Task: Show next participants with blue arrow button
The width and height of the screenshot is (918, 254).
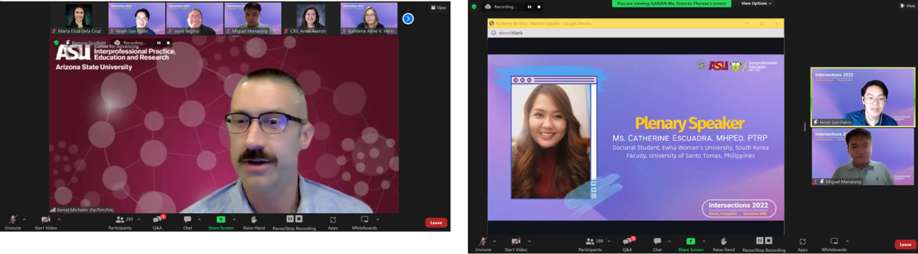Action: [408, 19]
